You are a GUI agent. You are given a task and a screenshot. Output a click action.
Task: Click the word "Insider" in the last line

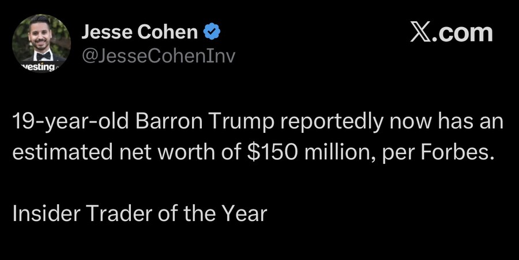click(x=47, y=213)
